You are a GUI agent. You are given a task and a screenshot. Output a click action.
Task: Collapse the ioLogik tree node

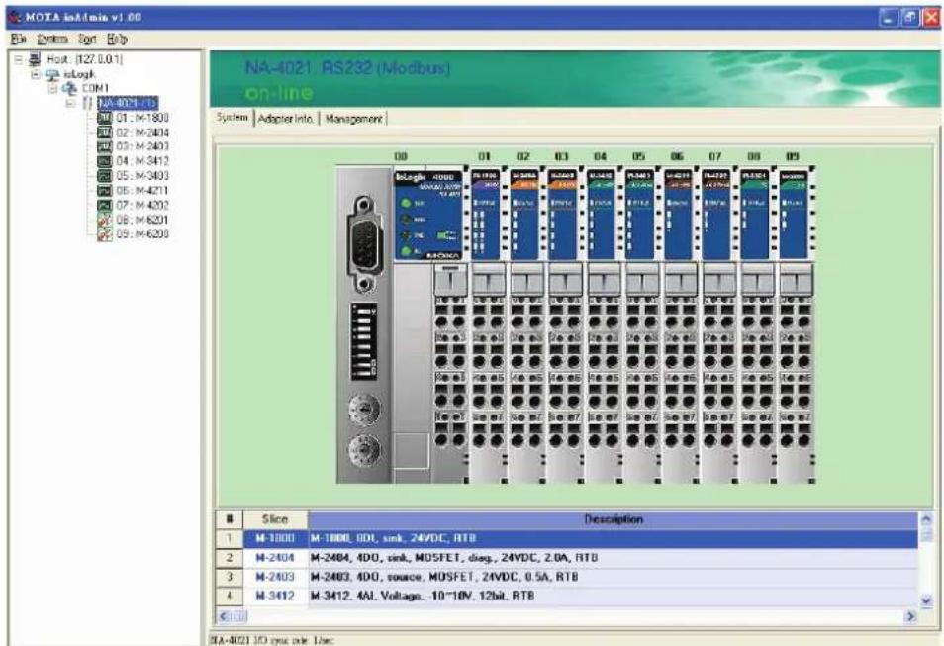point(36,74)
